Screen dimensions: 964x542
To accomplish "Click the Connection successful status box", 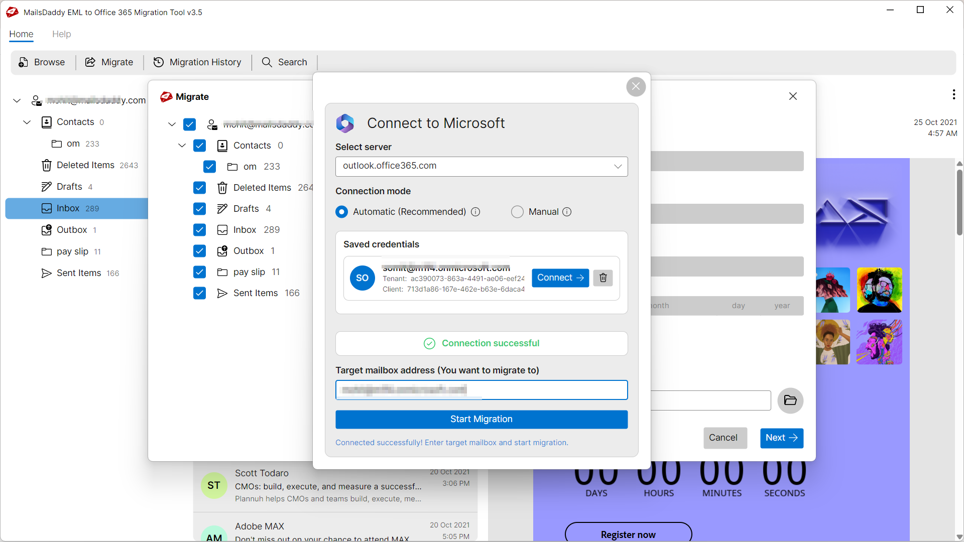I will tap(481, 343).
